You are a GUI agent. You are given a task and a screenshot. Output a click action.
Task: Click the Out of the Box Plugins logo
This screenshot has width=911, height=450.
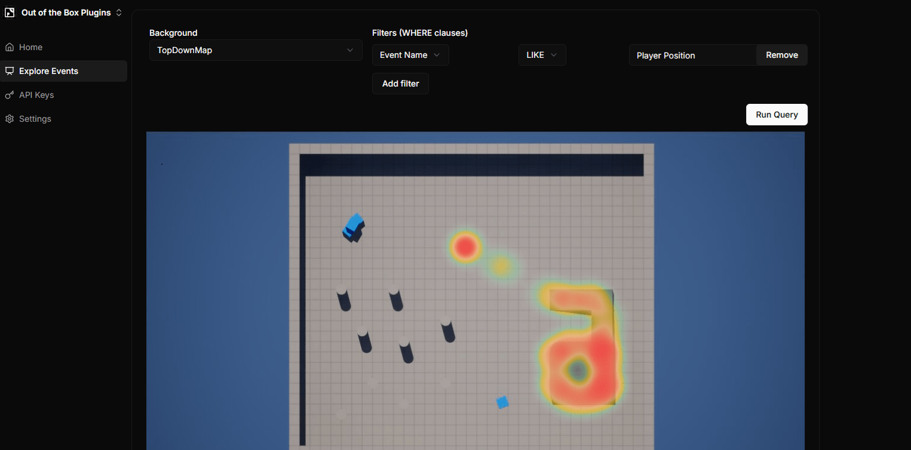[x=9, y=12]
